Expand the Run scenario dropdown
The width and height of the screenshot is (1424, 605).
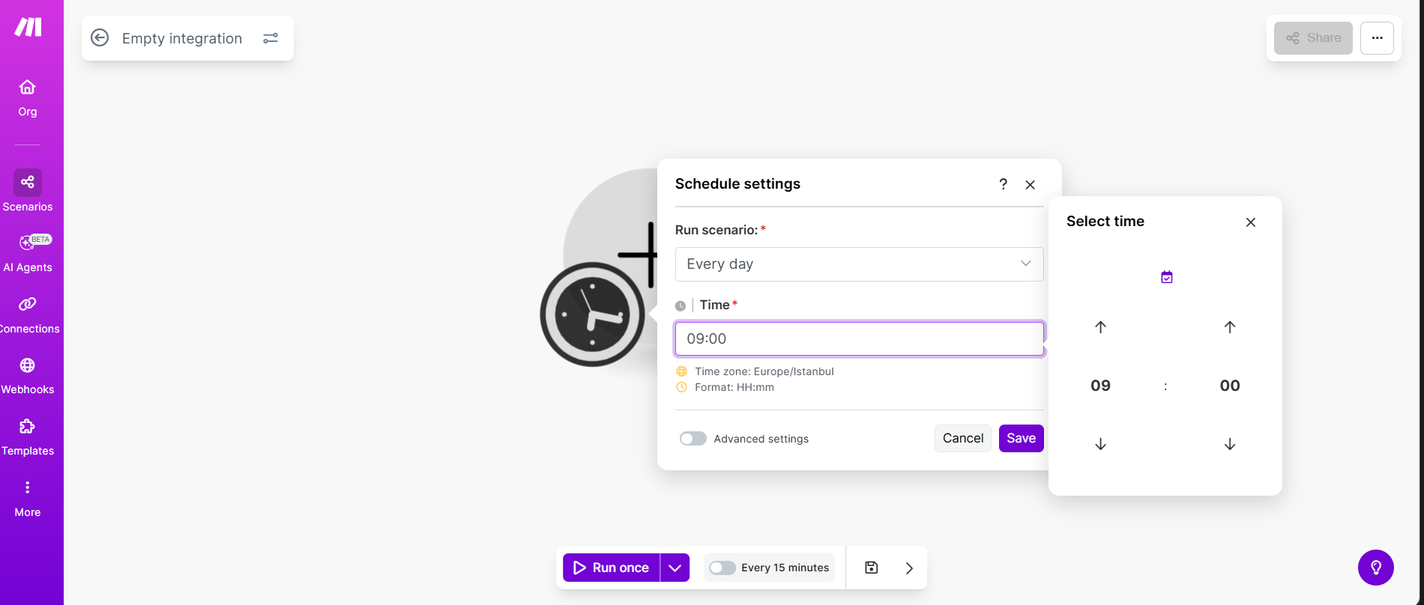pyautogui.click(x=859, y=264)
